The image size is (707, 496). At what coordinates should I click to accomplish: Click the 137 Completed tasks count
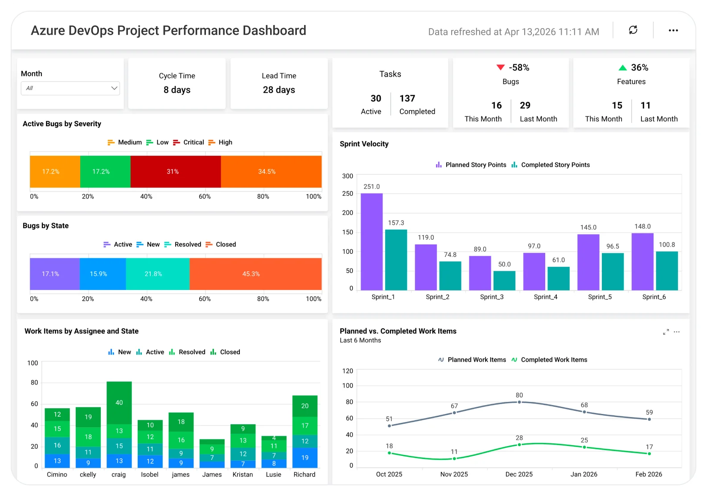click(407, 99)
